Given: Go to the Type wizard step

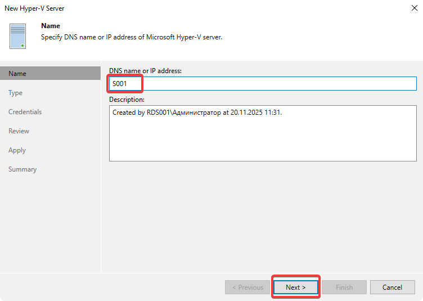Looking at the screenshot, I should tap(16, 93).
